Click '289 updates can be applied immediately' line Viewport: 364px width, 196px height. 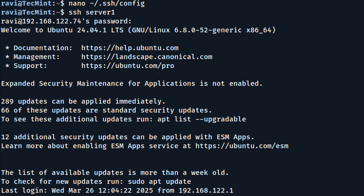[83, 101]
